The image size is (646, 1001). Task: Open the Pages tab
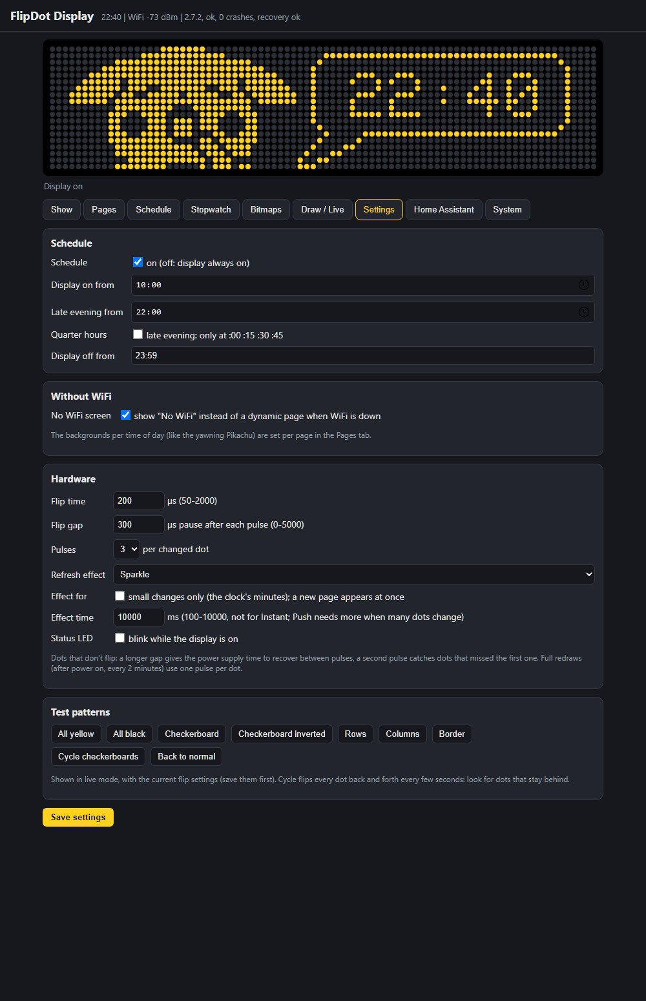pos(104,210)
